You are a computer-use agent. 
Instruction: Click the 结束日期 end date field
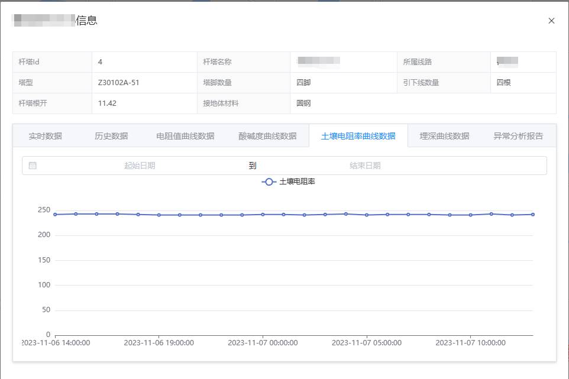pos(365,166)
